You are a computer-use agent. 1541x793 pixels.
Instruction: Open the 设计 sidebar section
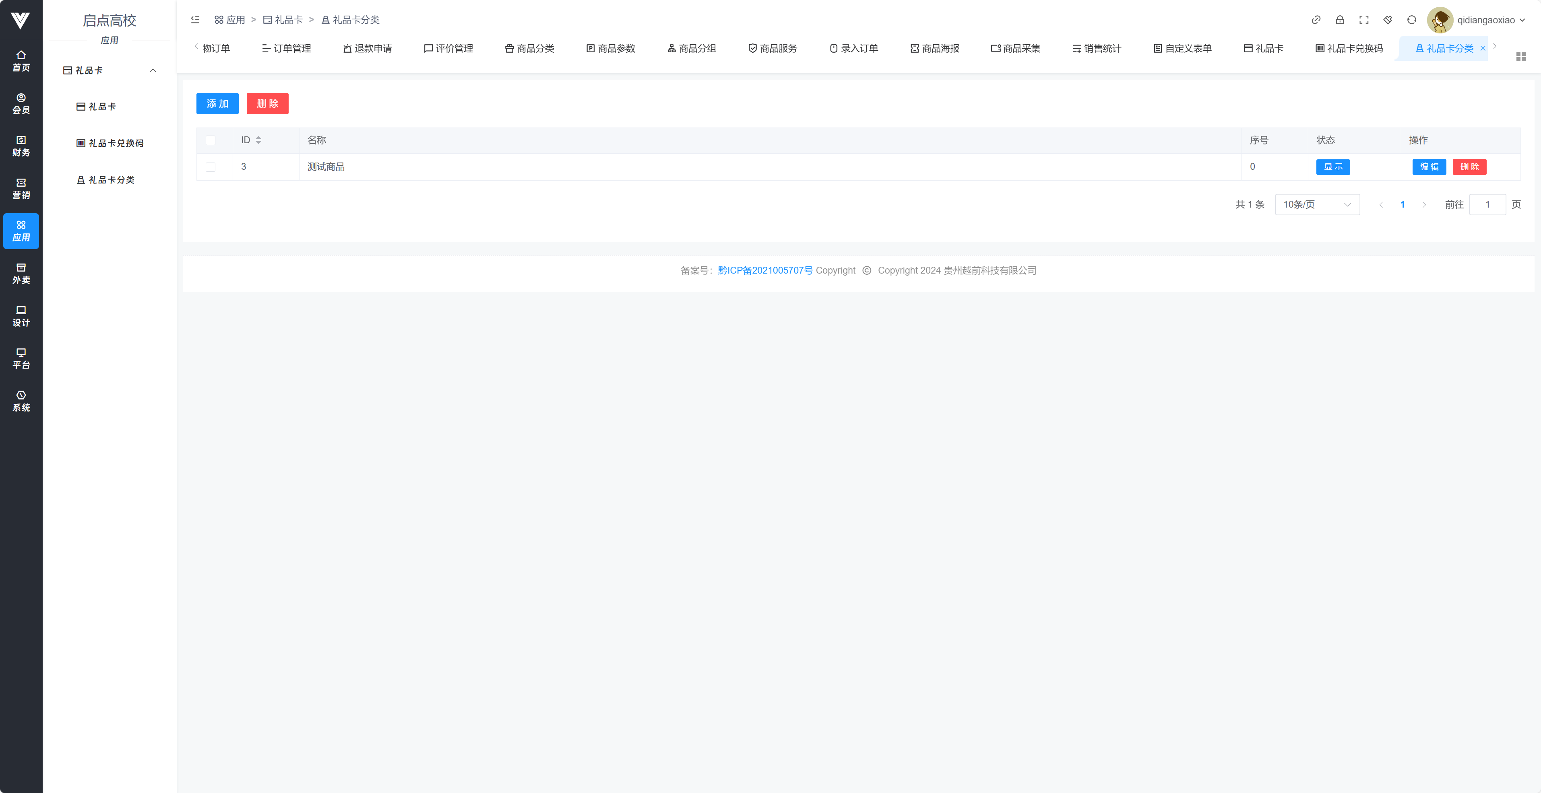tap(21, 316)
